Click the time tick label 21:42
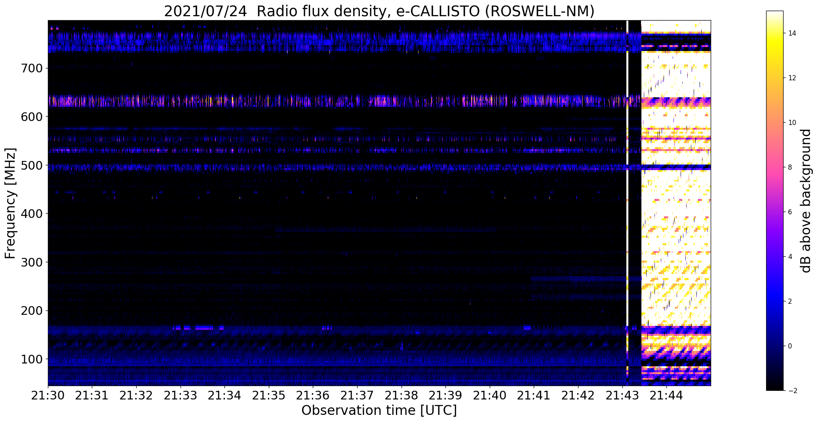 point(578,395)
